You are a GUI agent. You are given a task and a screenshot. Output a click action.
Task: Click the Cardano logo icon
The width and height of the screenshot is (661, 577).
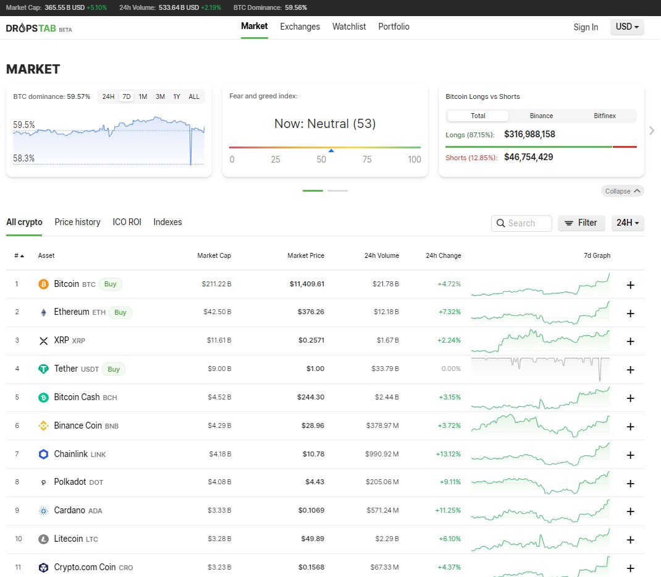(43, 511)
